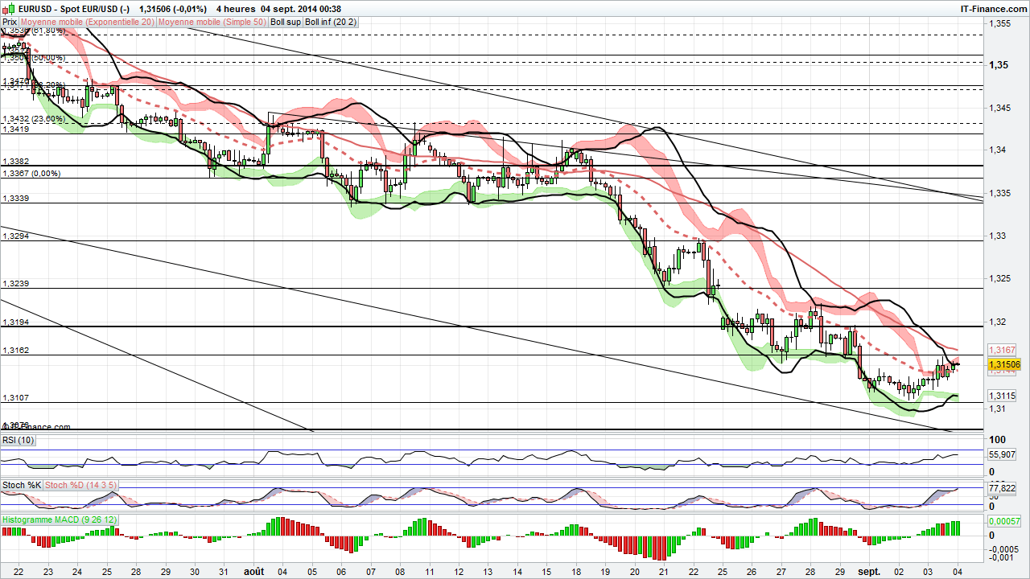Screen dimensions: 1030x579
Task: Click the août label on the time axis
Action: tap(253, 572)
